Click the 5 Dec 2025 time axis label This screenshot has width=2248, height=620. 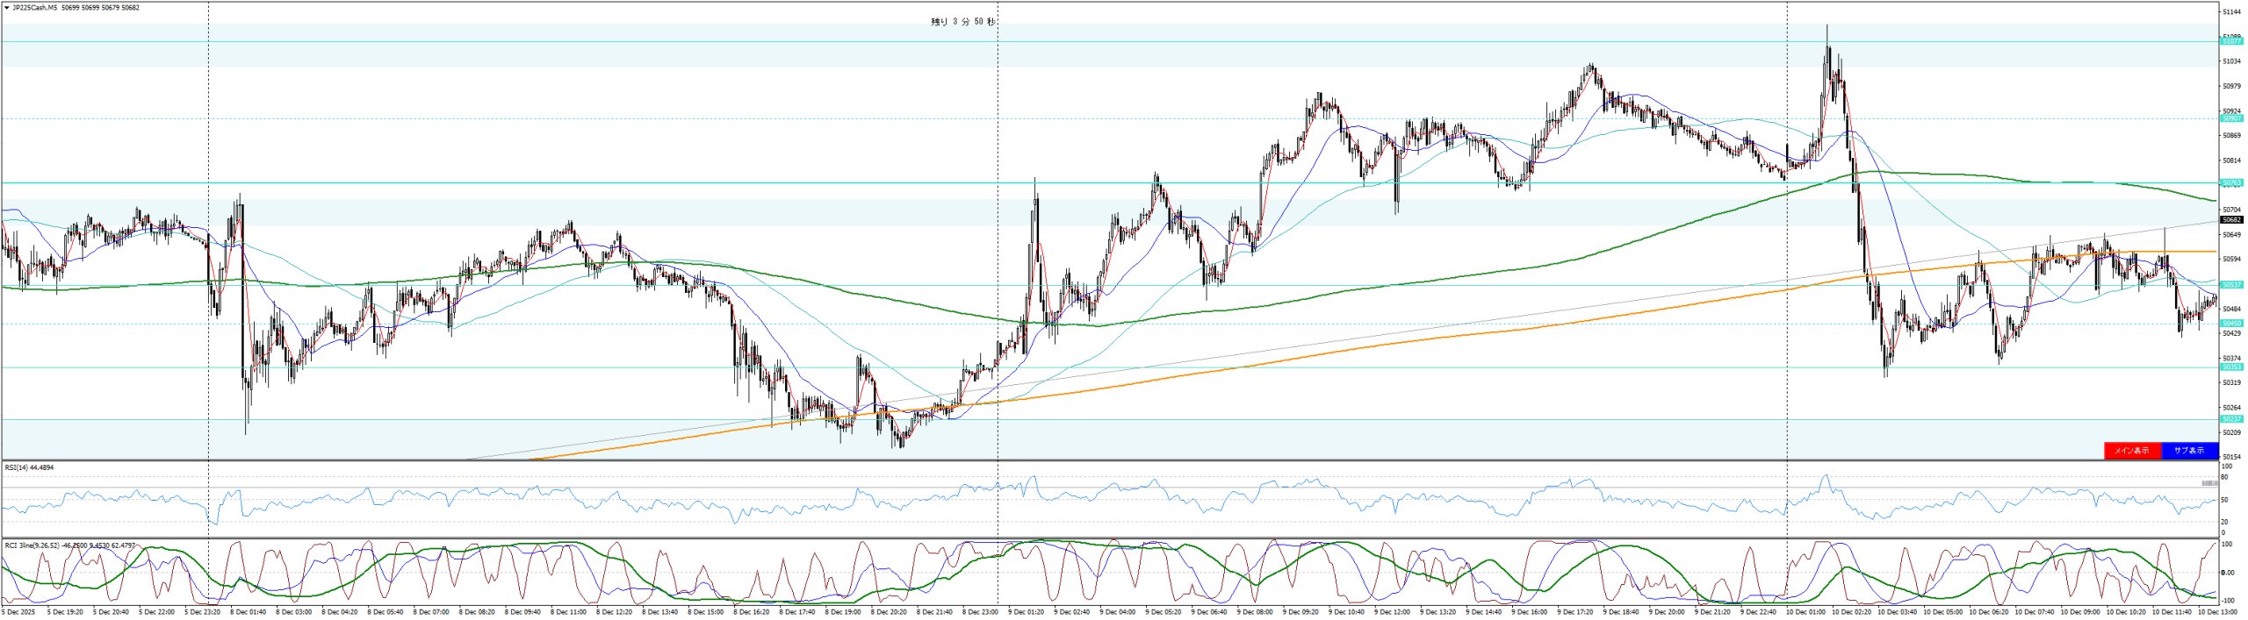pyautogui.click(x=18, y=612)
